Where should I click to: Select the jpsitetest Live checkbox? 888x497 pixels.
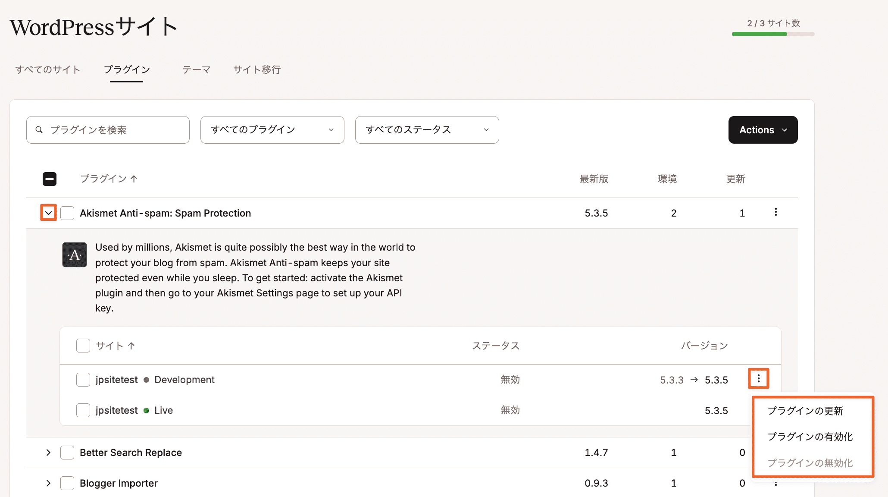(83, 410)
